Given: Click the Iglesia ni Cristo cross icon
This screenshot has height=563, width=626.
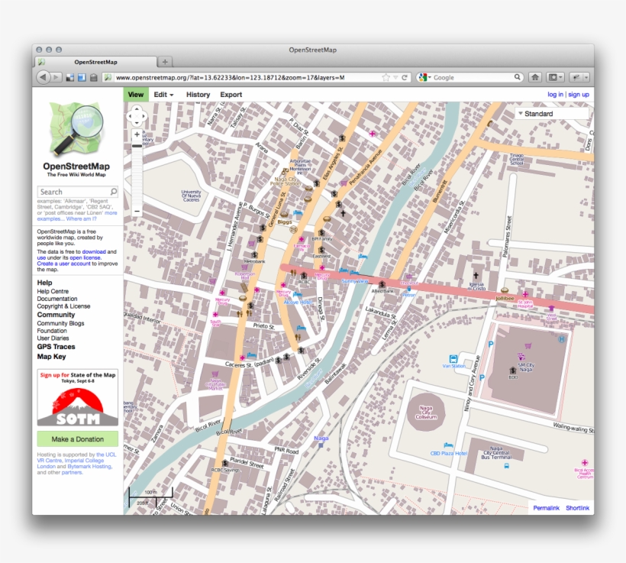Looking at the screenshot, I should pyautogui.click(x=476, y=276).
